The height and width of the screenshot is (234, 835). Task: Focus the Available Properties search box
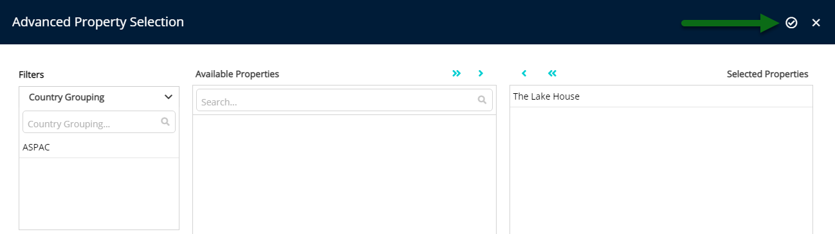coord(344,100)
